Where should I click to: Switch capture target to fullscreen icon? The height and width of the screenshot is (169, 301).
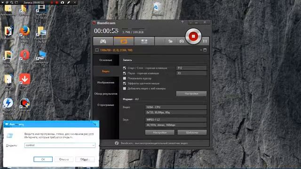coord(205,50)
